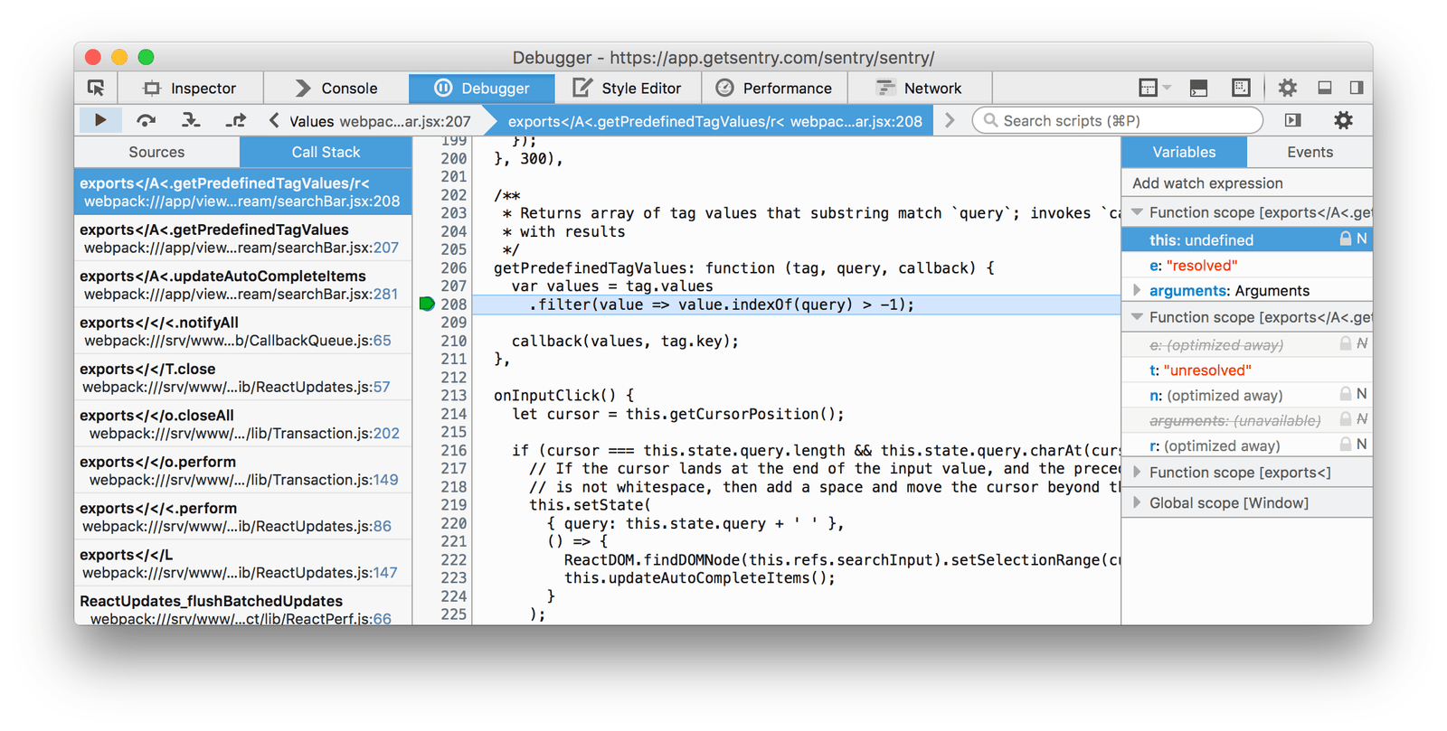The image size is (1447, 731).
Task: Open debugger options gear icon
Action: coord(1344,120)
